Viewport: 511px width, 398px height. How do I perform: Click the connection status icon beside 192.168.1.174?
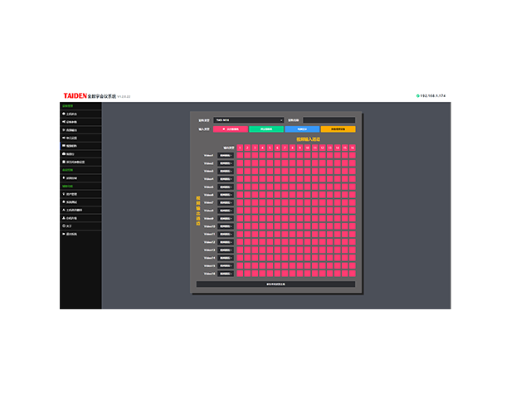pyautogui.click(x=417, y=96)
